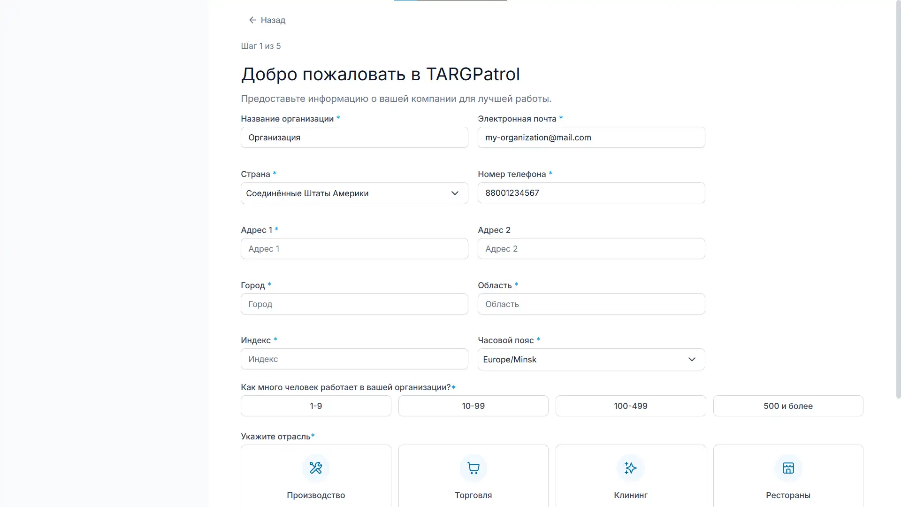Choose the 100-499 employees option
This screenshot has height=507, width=901.
point(630,406)
